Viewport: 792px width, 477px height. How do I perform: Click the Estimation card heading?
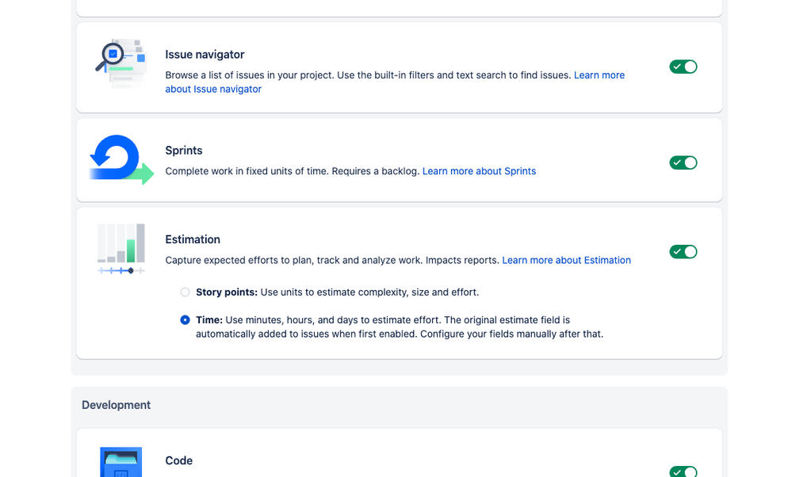pyautogui.click(x=193, y=239)
